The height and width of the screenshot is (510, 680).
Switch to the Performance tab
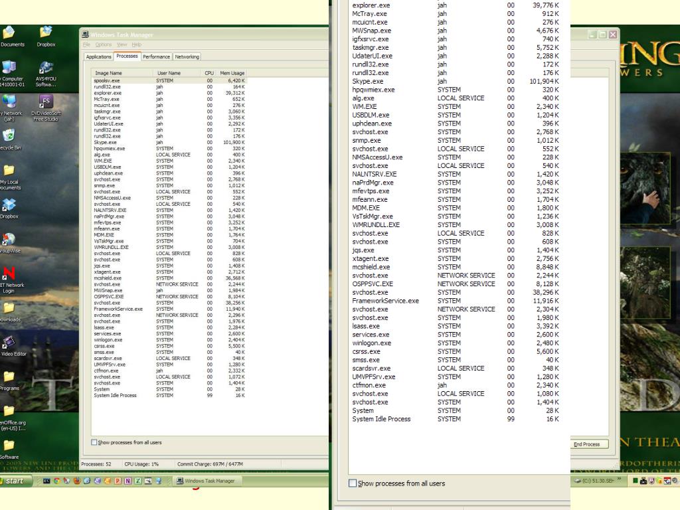pos(156,57)
